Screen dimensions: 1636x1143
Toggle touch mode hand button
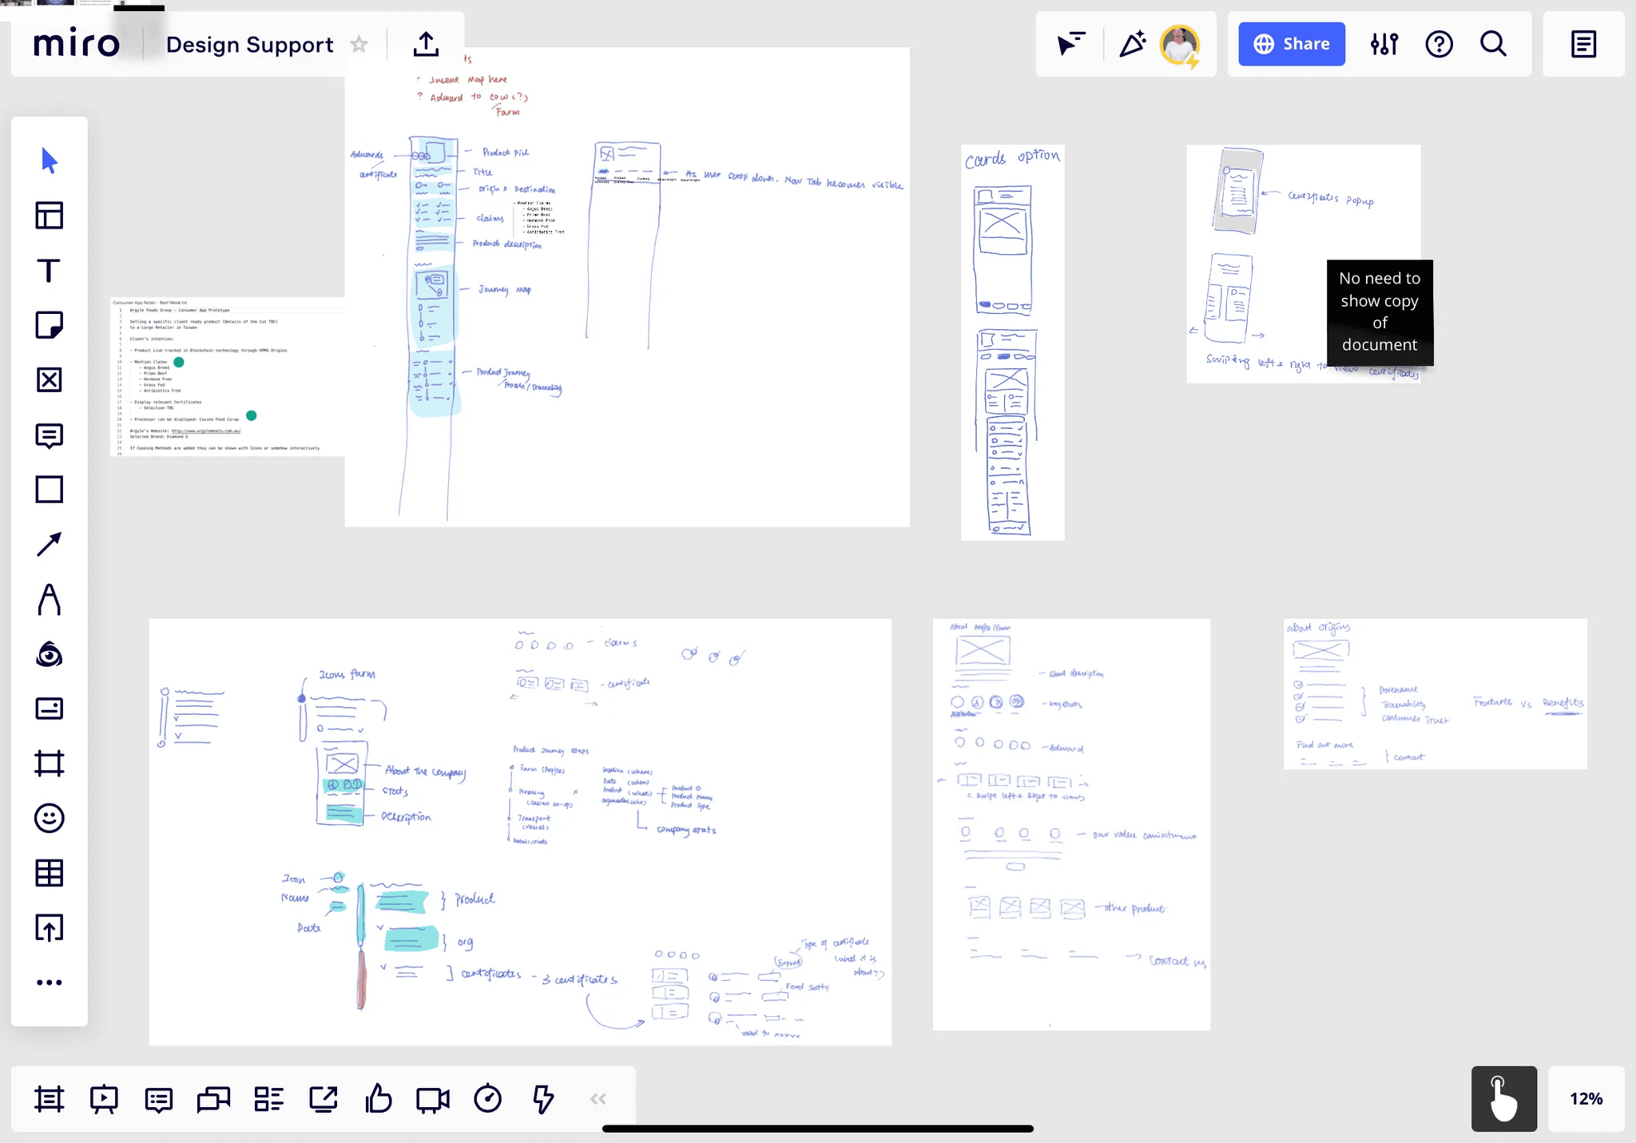click(x=1503, y=1098)
